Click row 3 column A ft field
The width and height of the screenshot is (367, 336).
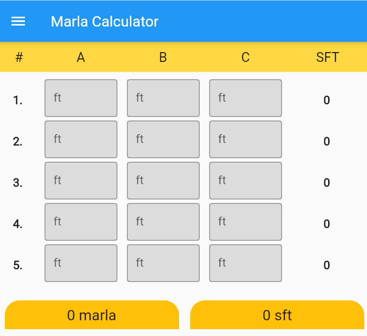81,181
